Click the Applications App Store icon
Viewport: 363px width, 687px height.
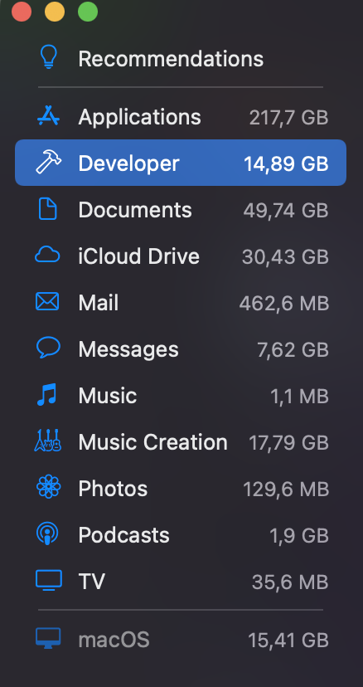[x=48, y=116]
